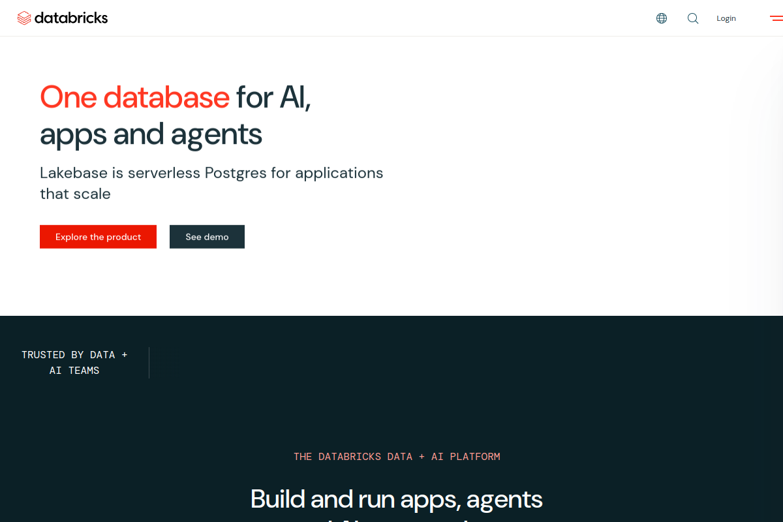This screenshot has height=522, width=783.
Task: Click the "One database for AI" headline
Action: [x=176, y=115]
